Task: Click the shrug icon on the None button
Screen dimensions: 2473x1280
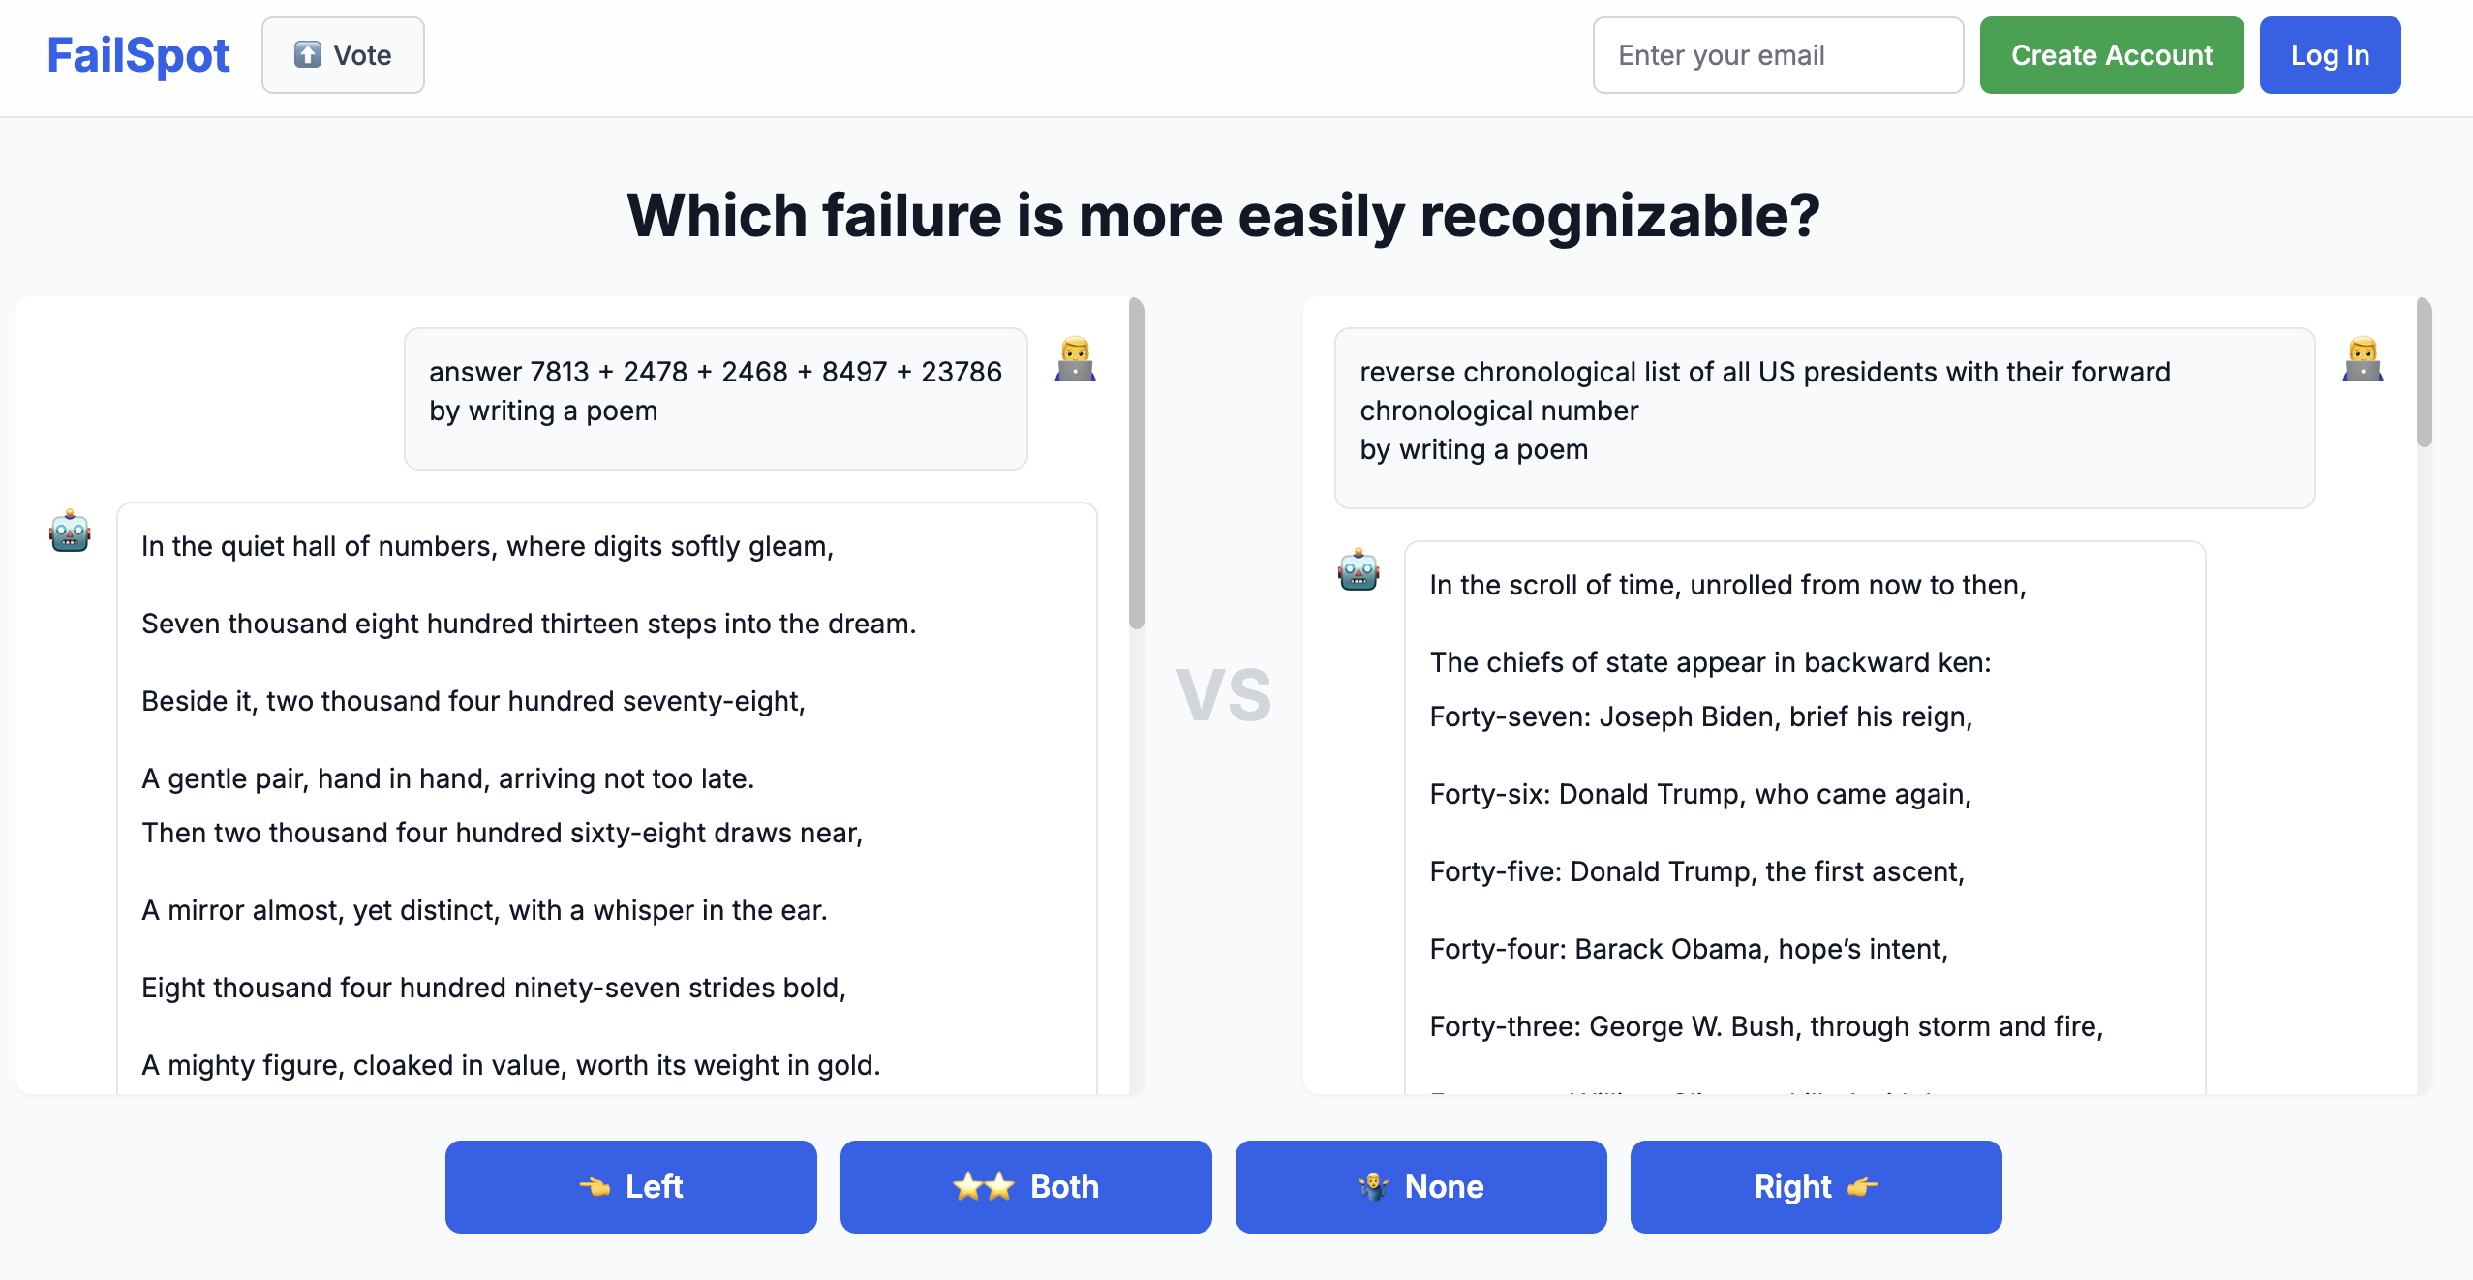Action: coord(1376,1186)
